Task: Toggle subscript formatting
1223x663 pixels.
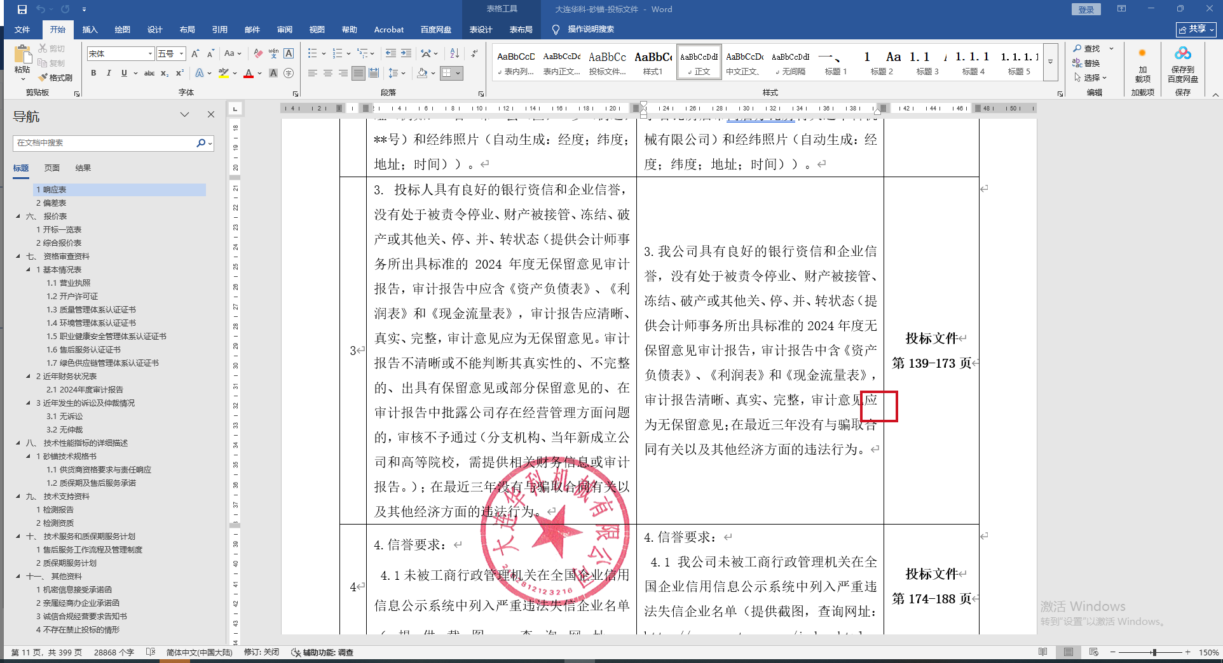Action: click(165, 73)
